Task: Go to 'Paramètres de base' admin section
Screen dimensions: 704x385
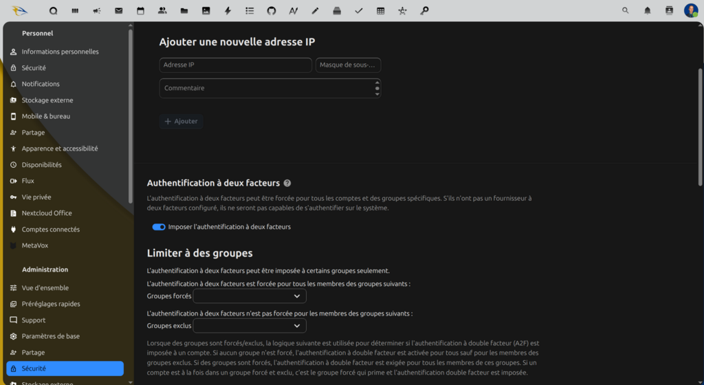Action: click(x=50, y=336)
